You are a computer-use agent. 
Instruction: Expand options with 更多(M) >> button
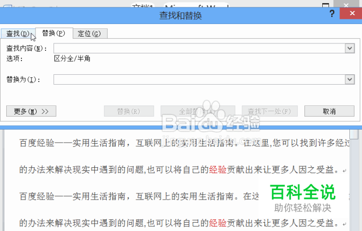click(31, 111)
